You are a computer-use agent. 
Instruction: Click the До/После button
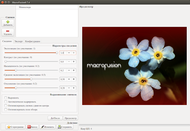[x=55, y=118]
